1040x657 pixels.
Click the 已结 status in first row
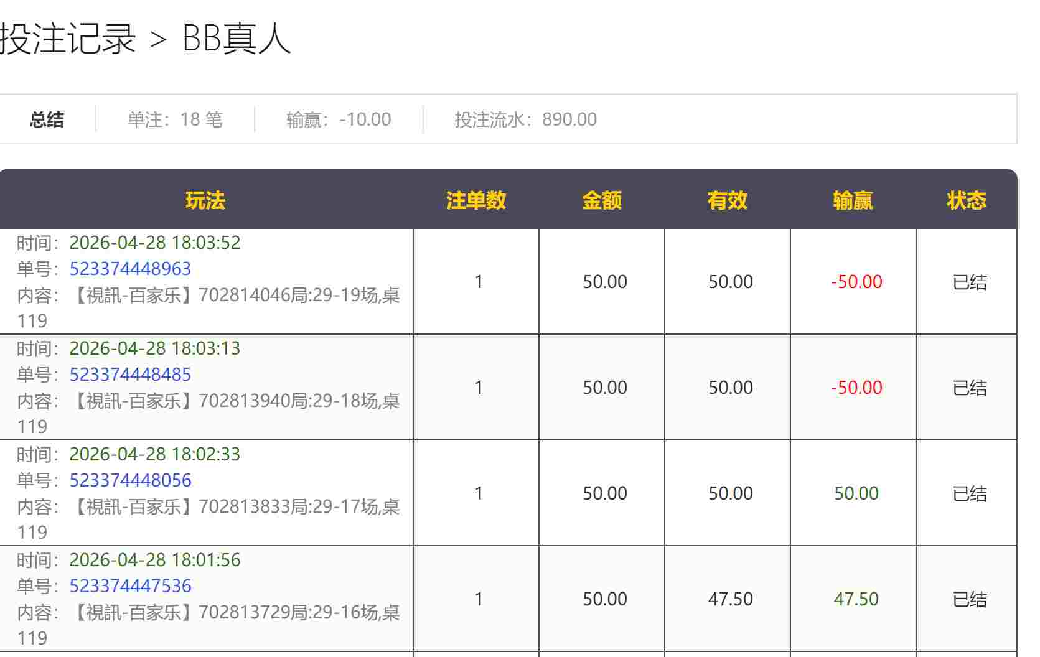pyautogui.click(x=970, y=282)
